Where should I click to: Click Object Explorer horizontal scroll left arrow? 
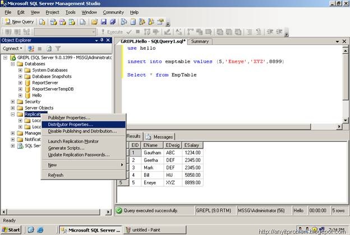coord(4,212)
